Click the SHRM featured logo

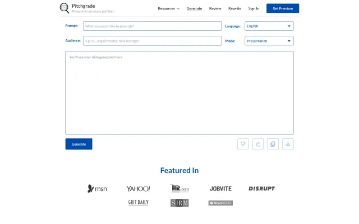click(x=179, y=203)
